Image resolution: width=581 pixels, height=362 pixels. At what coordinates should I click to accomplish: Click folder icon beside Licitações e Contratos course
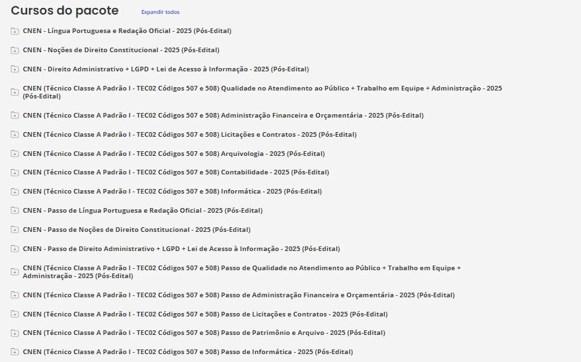coord(15,135)
